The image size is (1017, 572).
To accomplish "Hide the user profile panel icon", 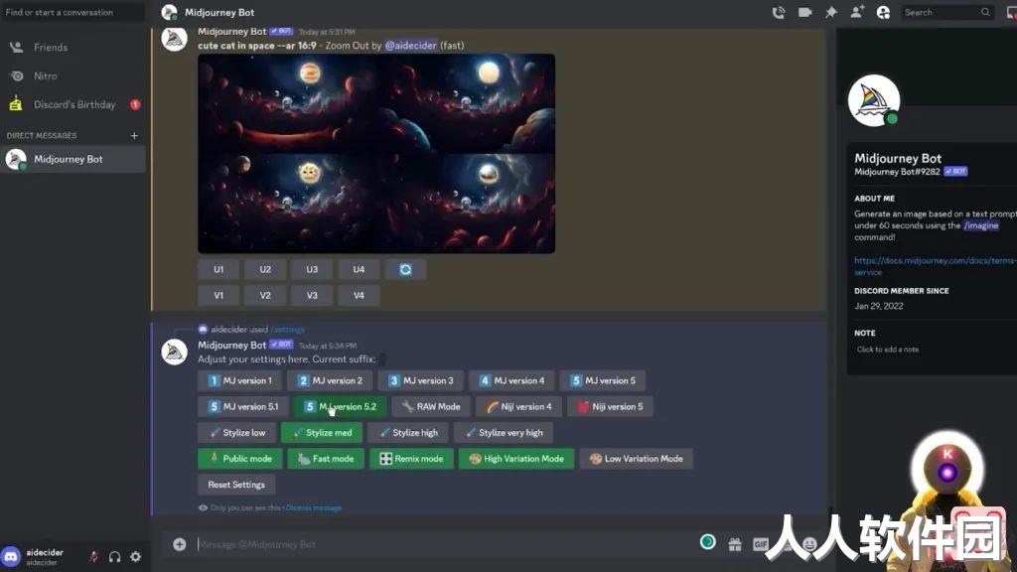I will tap(883, 12).
